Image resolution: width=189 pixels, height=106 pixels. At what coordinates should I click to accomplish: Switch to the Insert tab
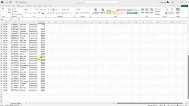click(x=14, y=6)
